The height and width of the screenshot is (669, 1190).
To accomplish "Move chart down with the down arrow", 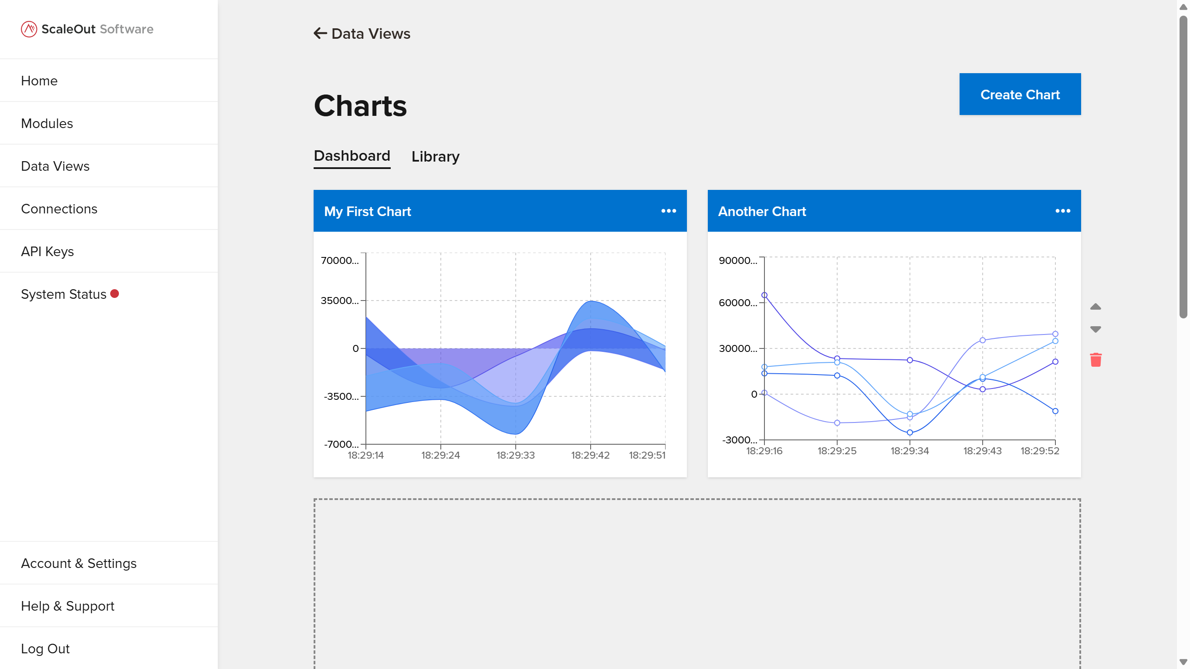I will click(x=1095, y=329).
